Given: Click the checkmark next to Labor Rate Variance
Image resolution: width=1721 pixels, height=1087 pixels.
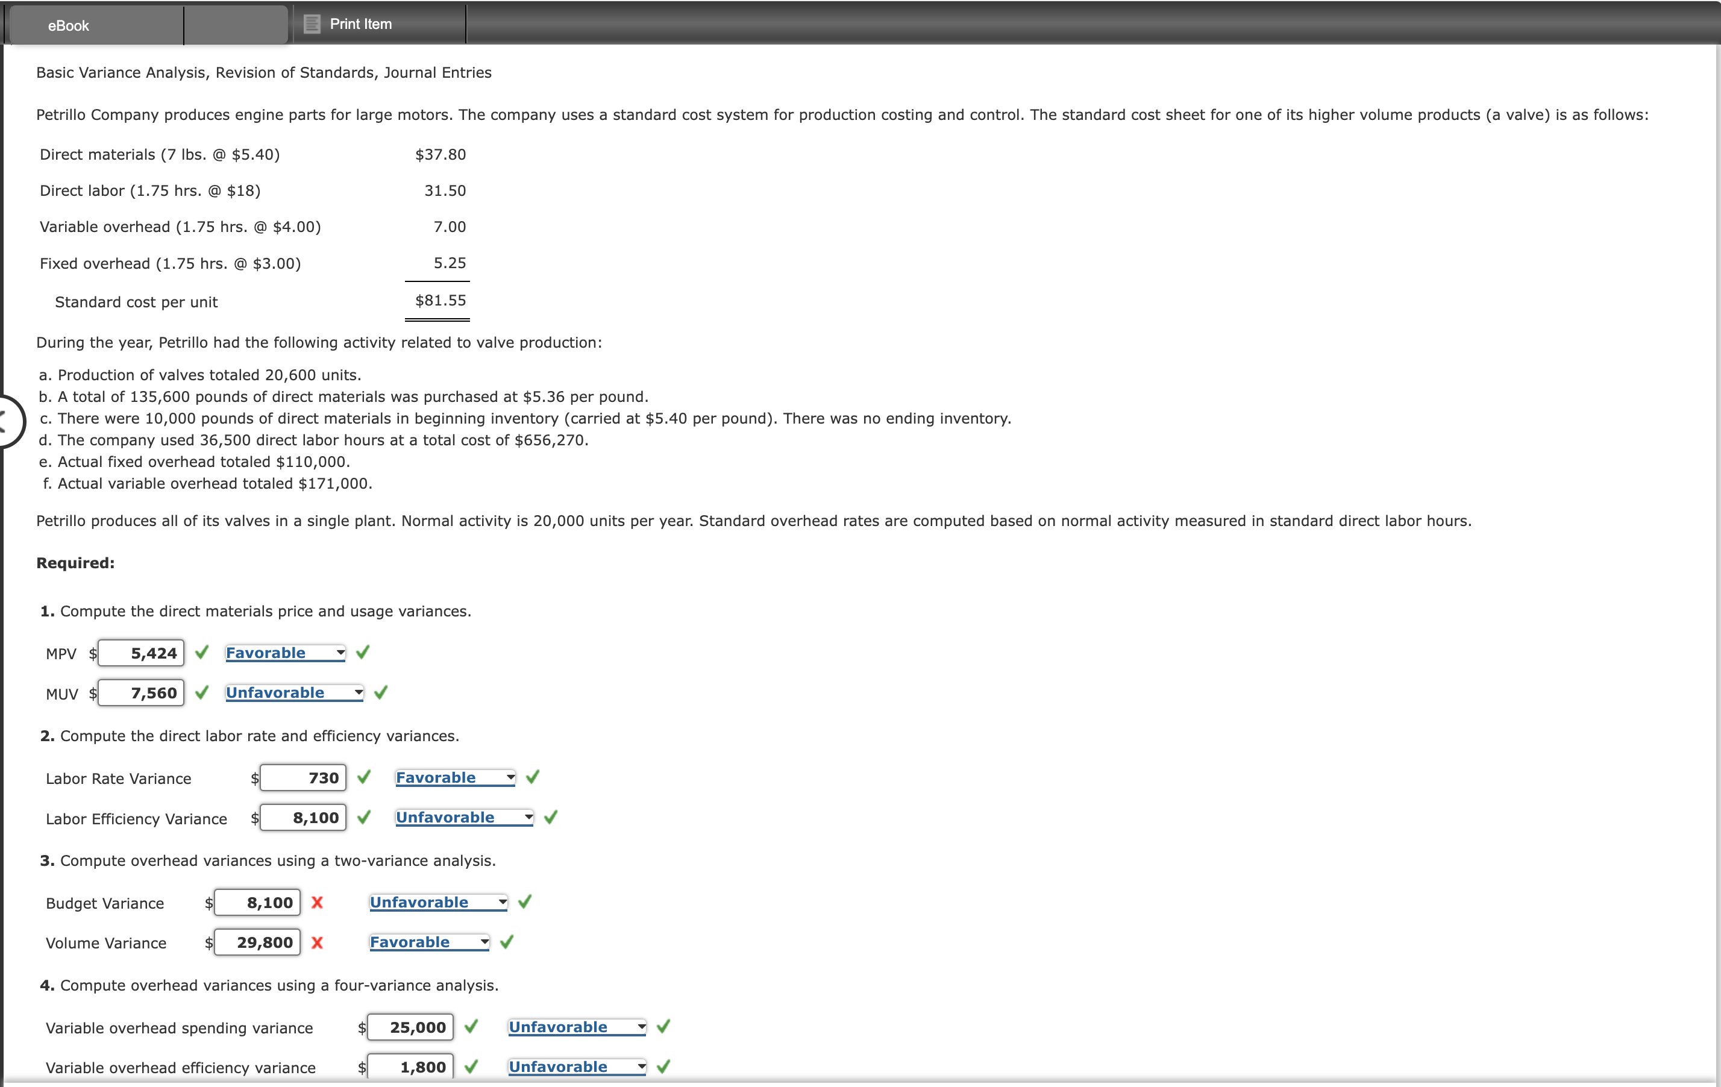Looking at the screenshot, I should coord(364,777).
